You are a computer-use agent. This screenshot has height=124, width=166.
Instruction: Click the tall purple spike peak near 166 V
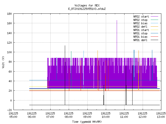click(117, 20)
